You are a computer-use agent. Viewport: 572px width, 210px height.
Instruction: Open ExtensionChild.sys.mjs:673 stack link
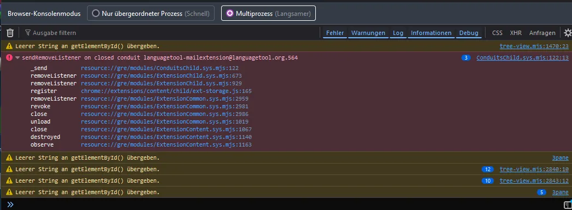[161, 76]
